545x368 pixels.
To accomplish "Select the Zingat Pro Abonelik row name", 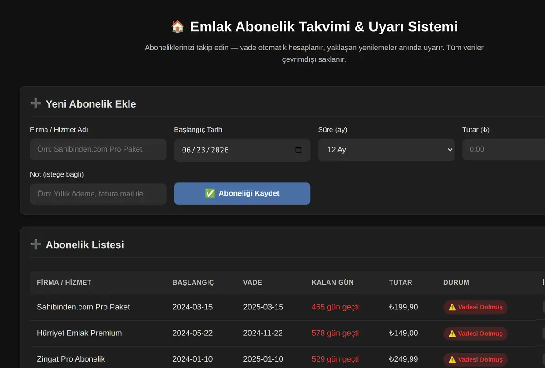I will [x=71, y=359].
